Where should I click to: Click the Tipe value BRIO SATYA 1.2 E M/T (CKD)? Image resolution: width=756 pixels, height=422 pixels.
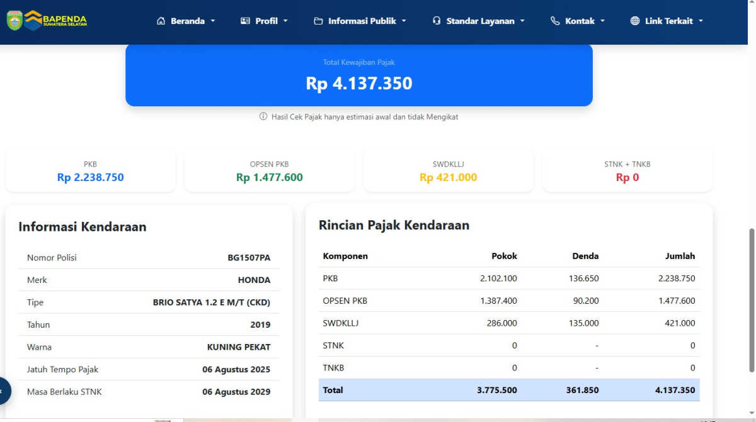(212, 303)
